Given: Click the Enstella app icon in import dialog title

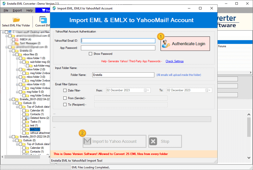Looking at the screenshot, I should tap(54, 8).
